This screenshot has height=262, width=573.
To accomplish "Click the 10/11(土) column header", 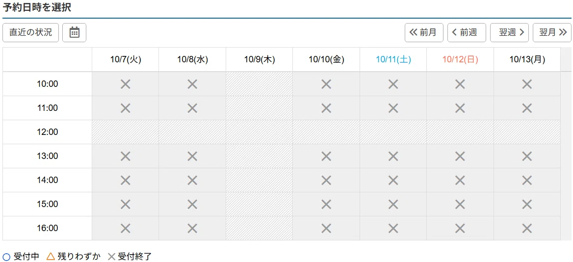I will [393, 59].
